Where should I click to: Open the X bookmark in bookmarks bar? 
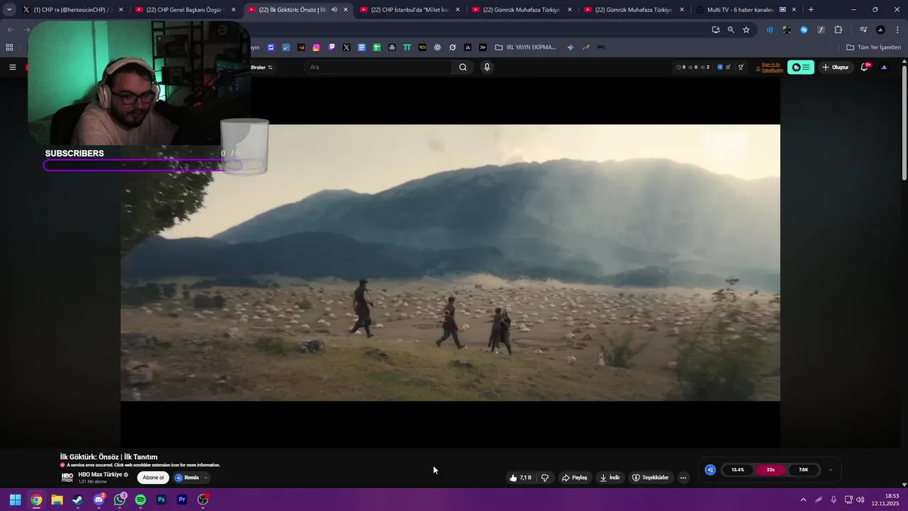click(346, 48)
